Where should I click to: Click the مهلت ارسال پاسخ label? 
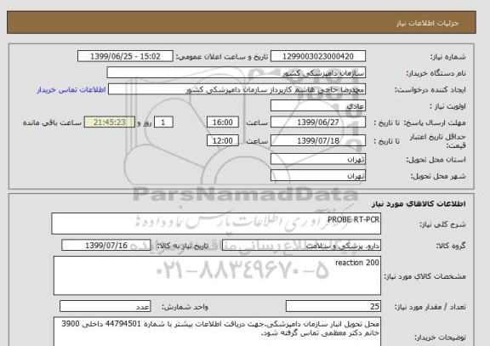(x=435, y=122)
